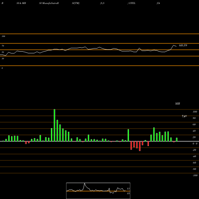Click the -80 label on MR right axis
The width and height of the screenshot is (199, 199).
(194, 169)
